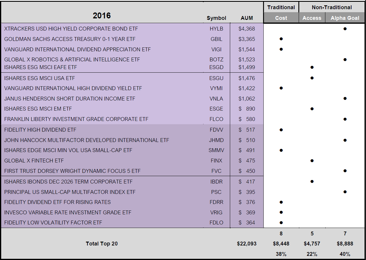This screenshot has width=366, height=260.
Task: Click the HYLB symbol cell
Action: 216,29
